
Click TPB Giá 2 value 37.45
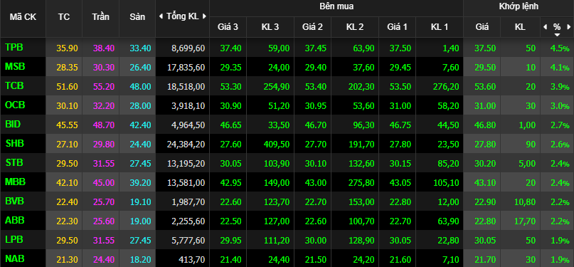point(316,48)
